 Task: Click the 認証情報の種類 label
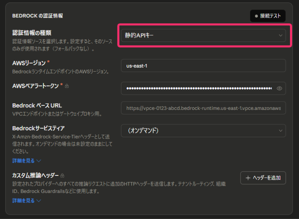click(x=32, y=33)
